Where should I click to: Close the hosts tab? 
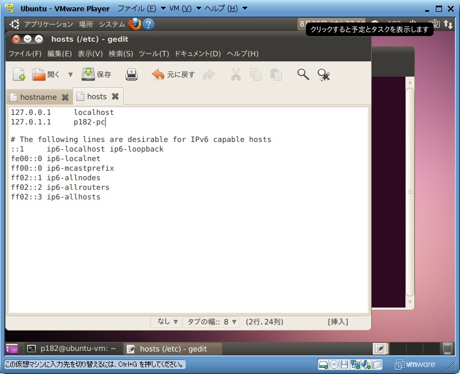click(115, 96)
